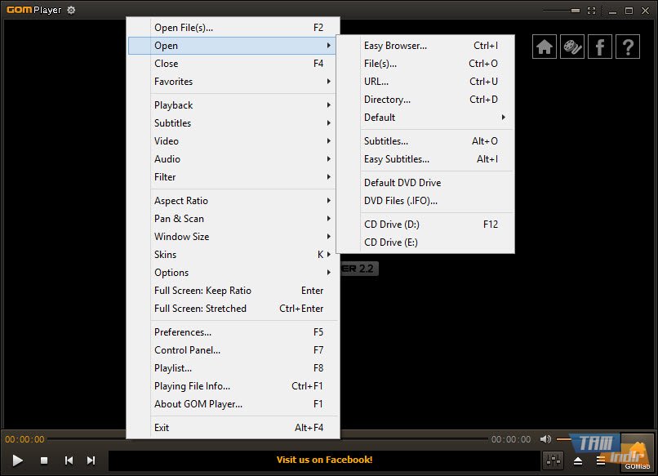Select Easy Browser... in Open submenu

[x=425, y=46]
